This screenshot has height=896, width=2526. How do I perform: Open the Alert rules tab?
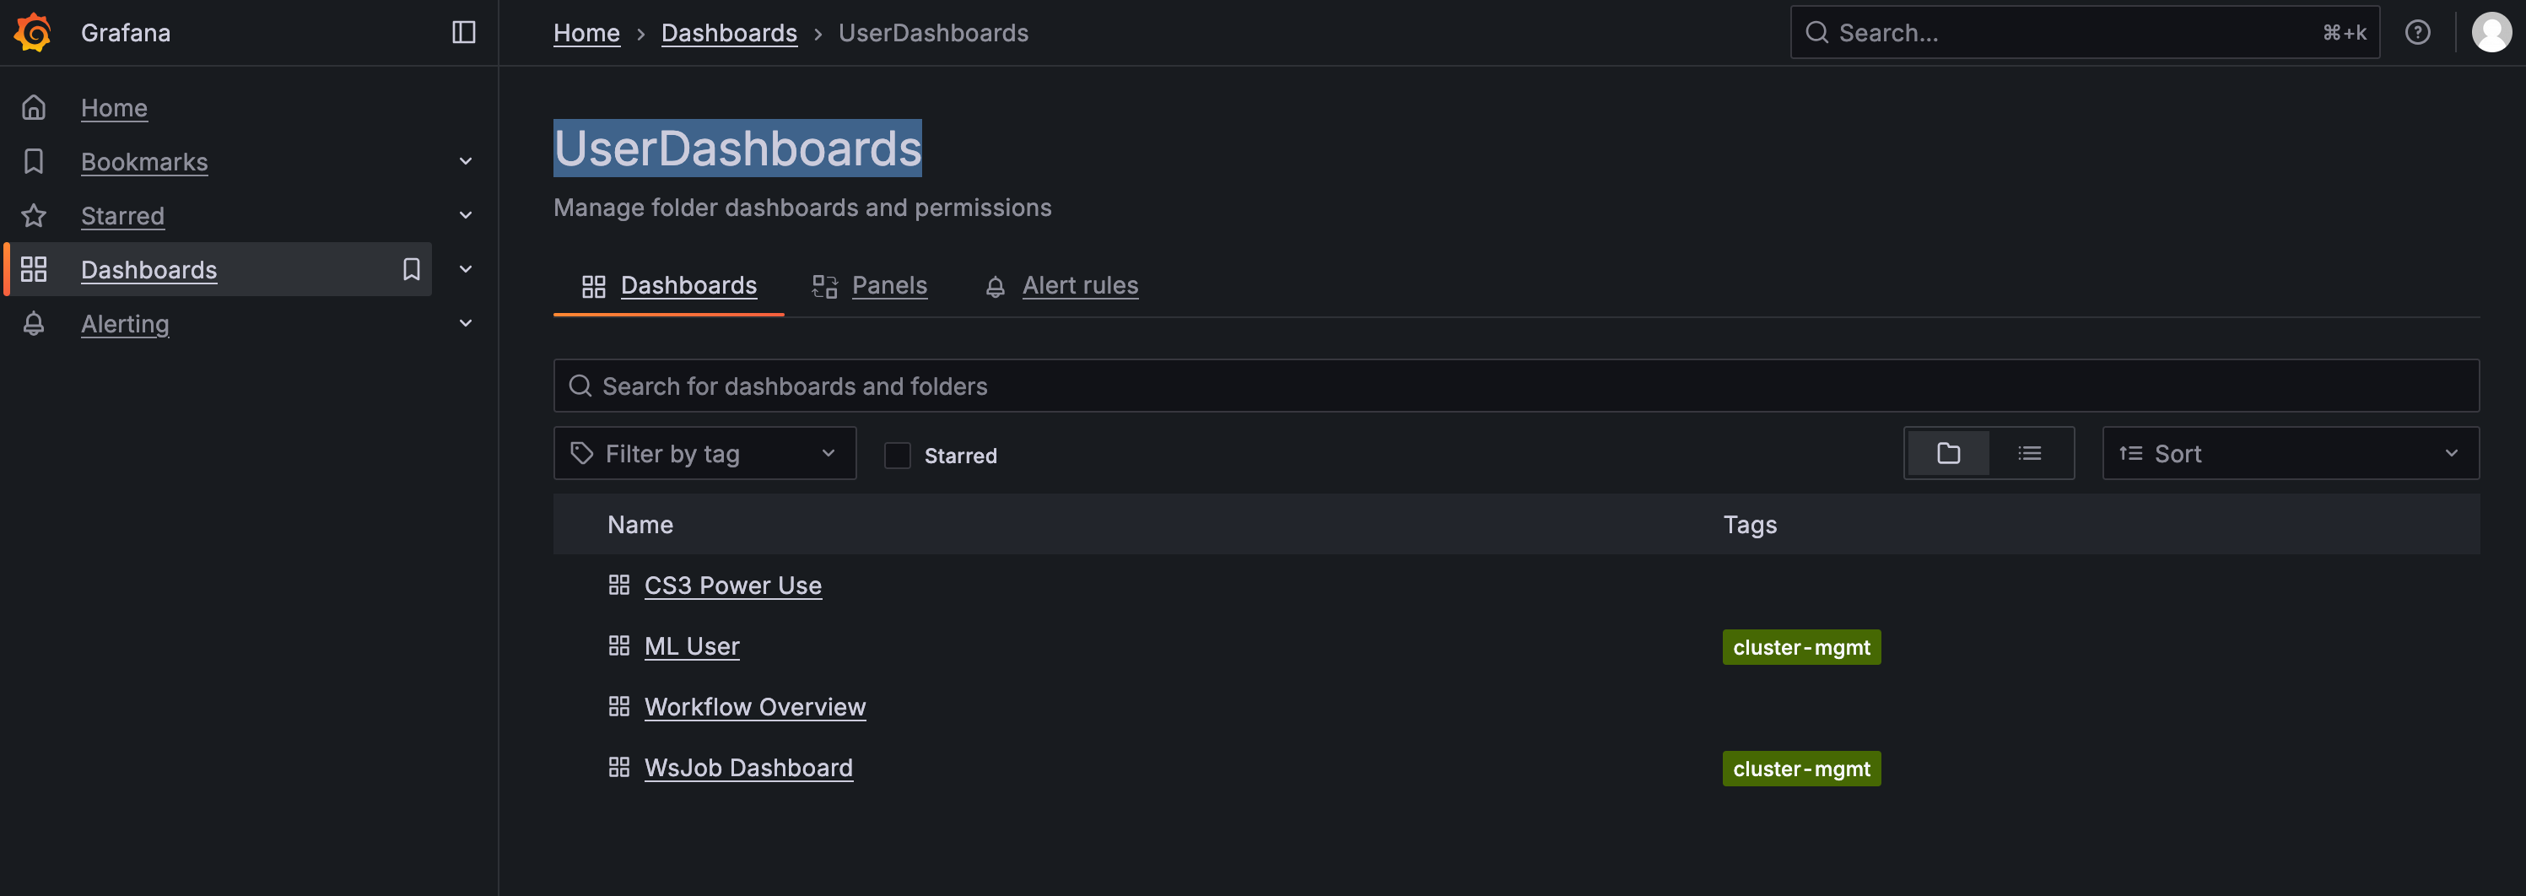coord(1080,285)
